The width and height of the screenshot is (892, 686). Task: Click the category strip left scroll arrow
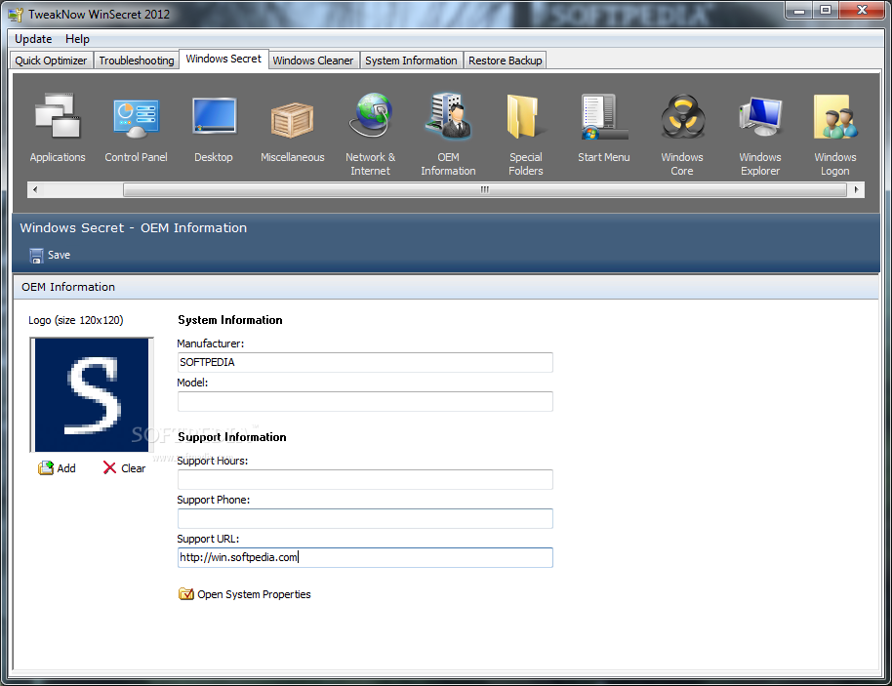[x=35, y=189]
